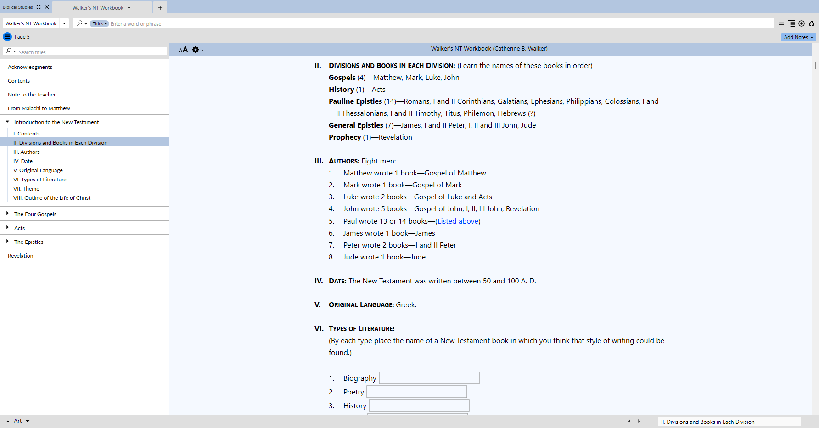Go to next section with right arrow
The image size is (819, 428).
point(639,421)
